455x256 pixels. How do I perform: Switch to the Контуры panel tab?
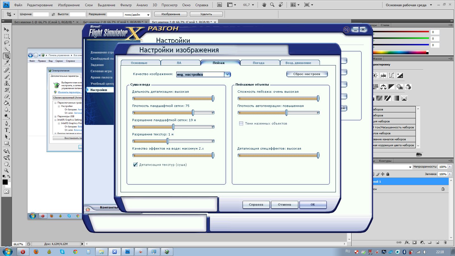[x=385, y=161]
